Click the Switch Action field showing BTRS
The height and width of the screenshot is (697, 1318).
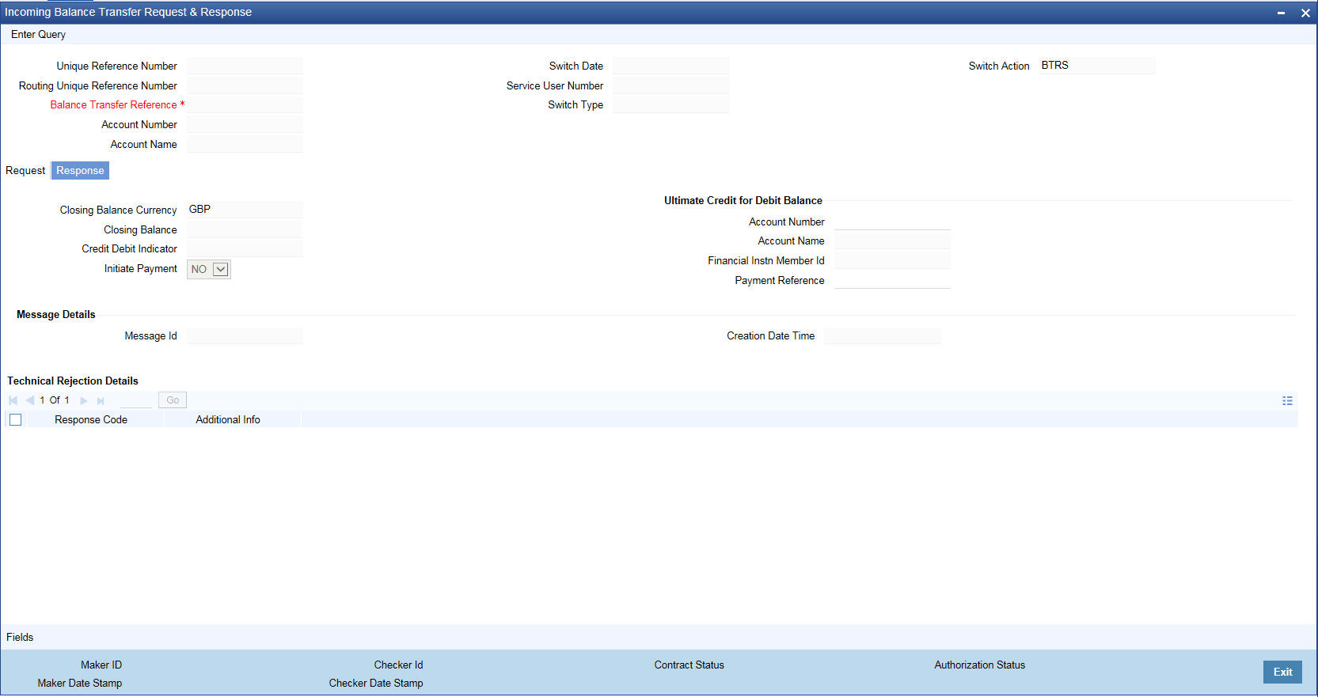point(1097,66)
